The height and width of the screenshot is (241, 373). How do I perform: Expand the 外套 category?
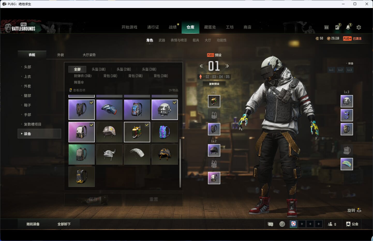[27, 86]
